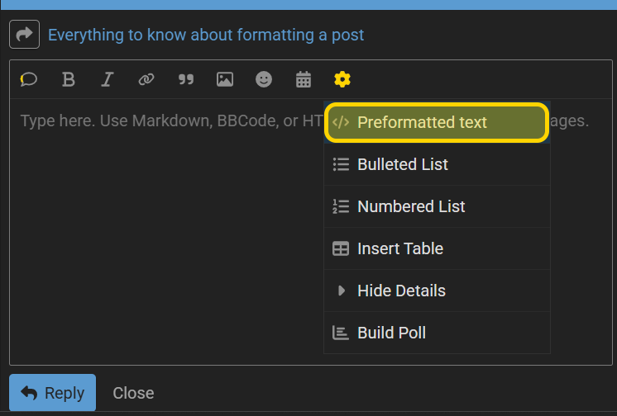Open Build Poll from the gear menu

point(437,333)
